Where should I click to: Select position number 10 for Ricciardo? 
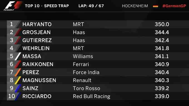click(x=12, y=96)
